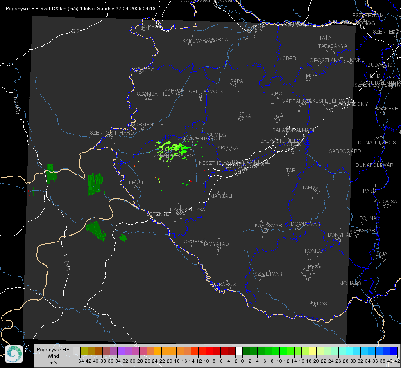Click the CSORNA city label
This screenshot has width=401, height=368.
point(217,39)
